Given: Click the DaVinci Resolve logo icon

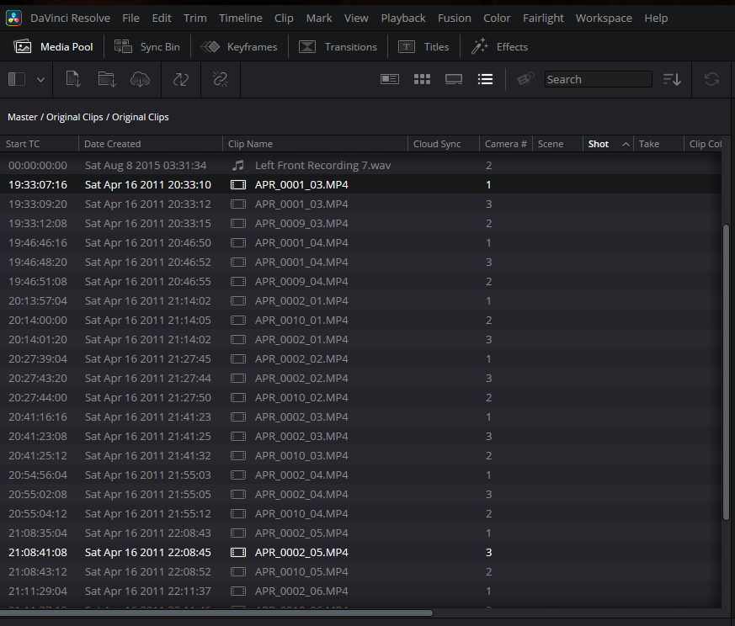Looking at the screenshot, I should (x=13, y=19).
